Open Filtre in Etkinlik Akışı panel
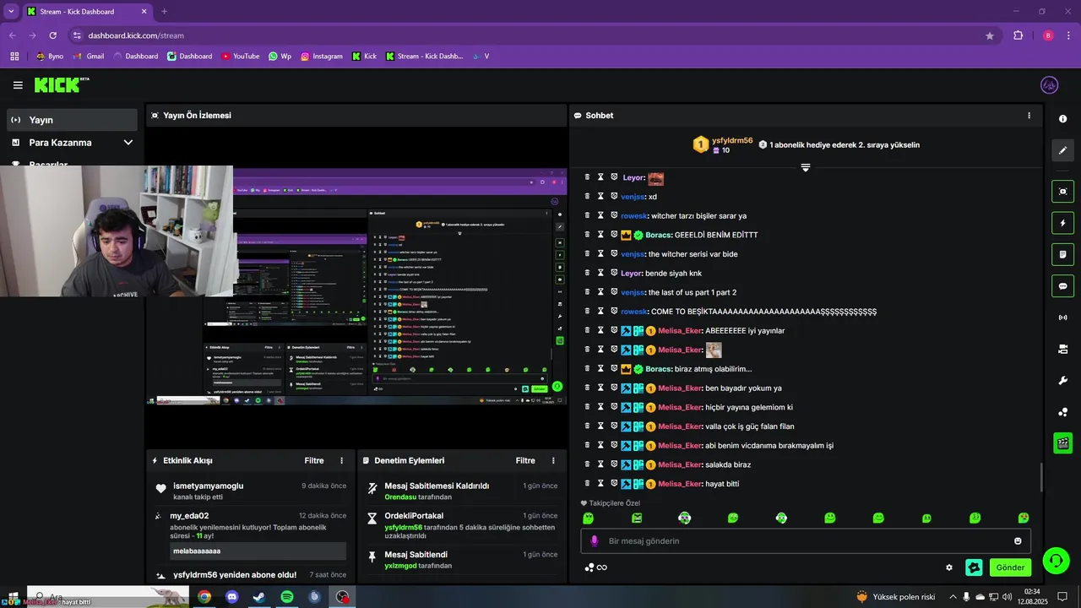This screenshot has width=1081, height=608. [314, 461]
